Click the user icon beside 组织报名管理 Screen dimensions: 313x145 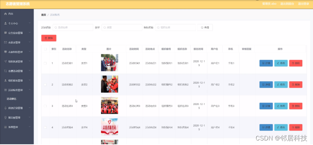[x=5, y=80]
